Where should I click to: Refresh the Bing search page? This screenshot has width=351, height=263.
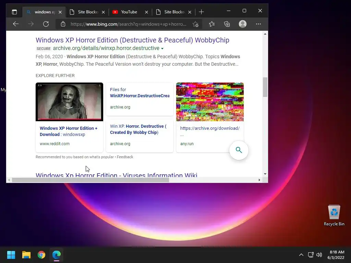pyautogui.click(x=46, y=24)
